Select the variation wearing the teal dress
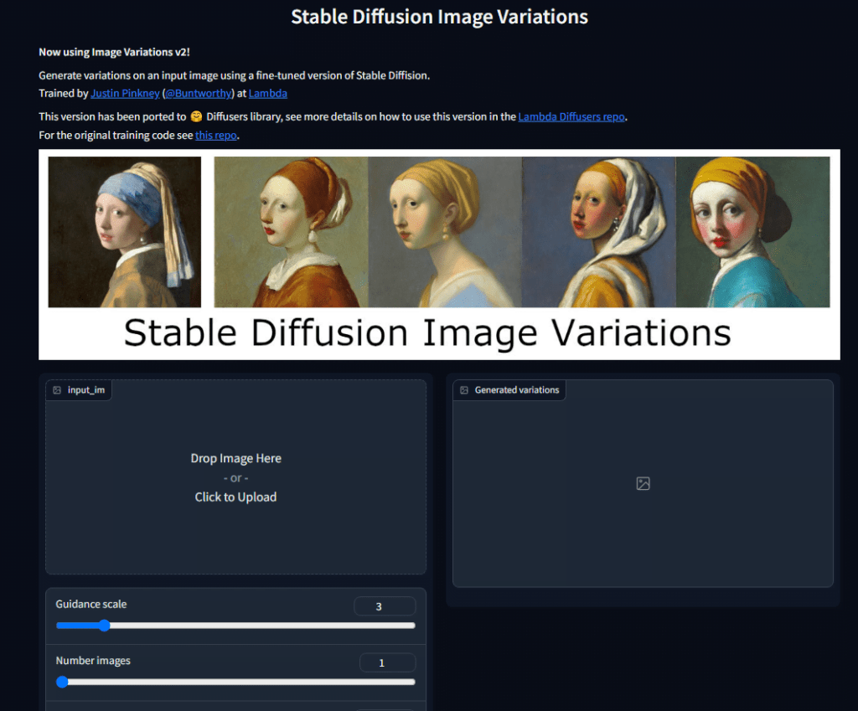The height and width of the screenshot is (711, 858). (x=752, y=232)
